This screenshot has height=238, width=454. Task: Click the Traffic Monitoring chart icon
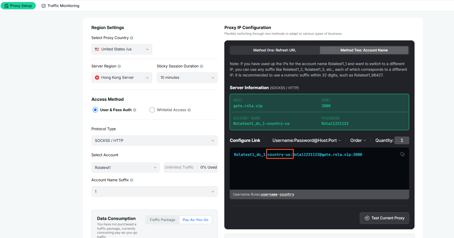pyautogui.click(x=43, y=6)
